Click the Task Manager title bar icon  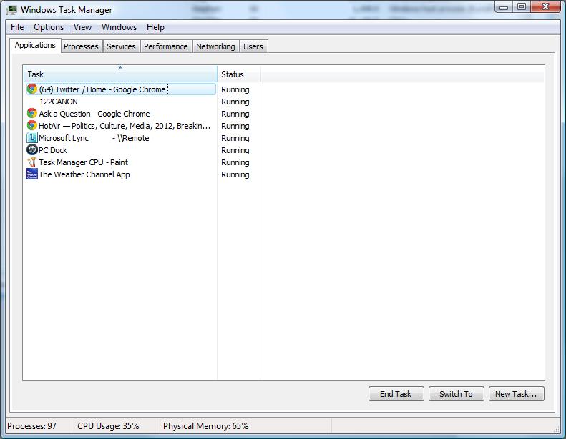click(11, 9)
